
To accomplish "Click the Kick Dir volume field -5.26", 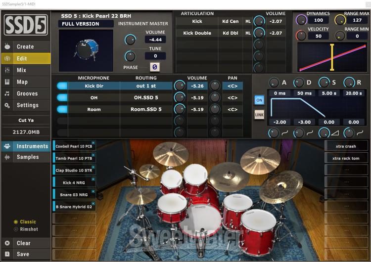I will pyautogui.click(x=197, y=86).
